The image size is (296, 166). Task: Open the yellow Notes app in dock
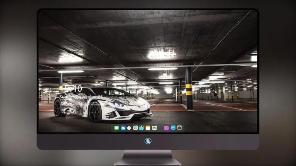click(148, 128)
